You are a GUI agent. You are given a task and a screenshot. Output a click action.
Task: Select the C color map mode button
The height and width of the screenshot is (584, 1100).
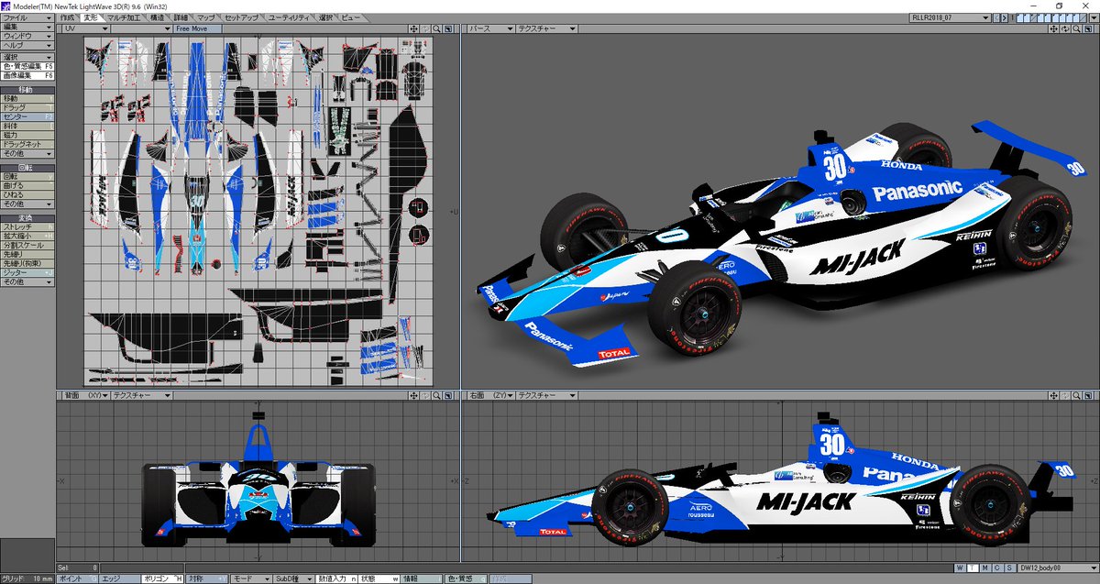[x=996, y=567]
